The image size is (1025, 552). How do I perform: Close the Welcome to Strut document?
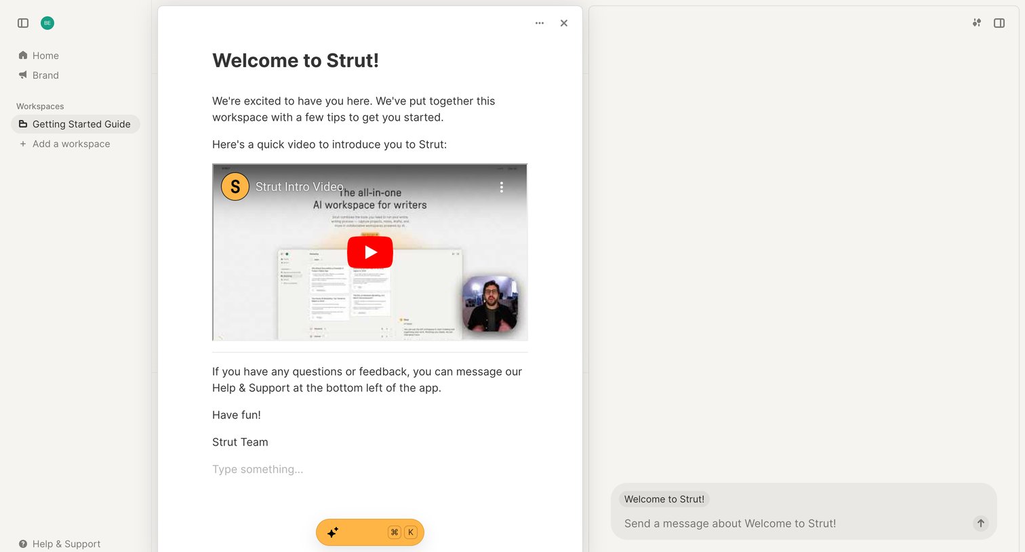(x=564, y=23)
